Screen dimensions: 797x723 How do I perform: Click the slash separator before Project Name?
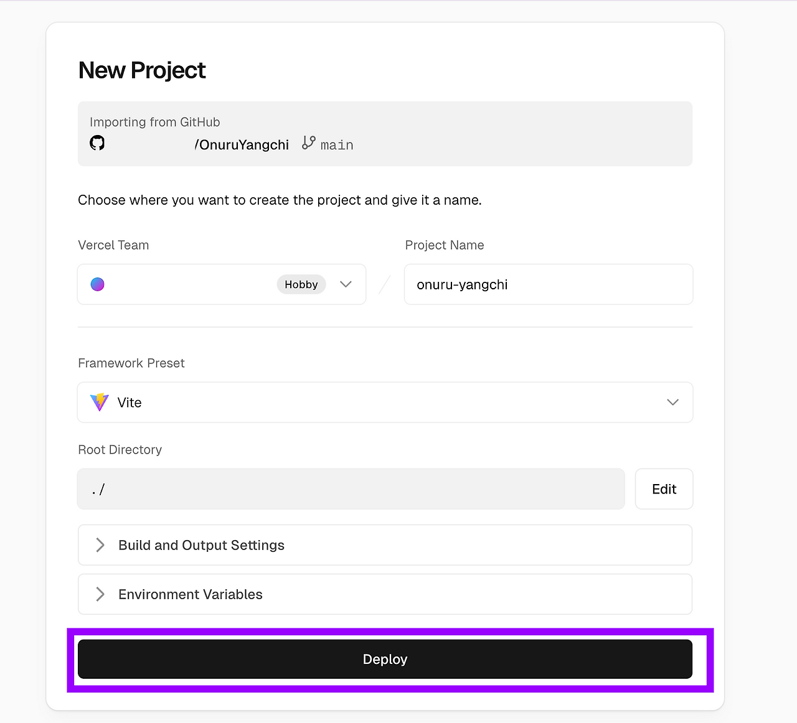(385, 284)
